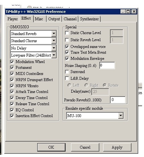This screenshot has width=144, height=157.
Task: Toggle the Portament checkbox
Action: 12,68
